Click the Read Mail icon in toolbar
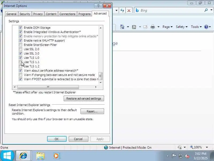Screen dimensions: 214x161 click(x=145, y=27)
